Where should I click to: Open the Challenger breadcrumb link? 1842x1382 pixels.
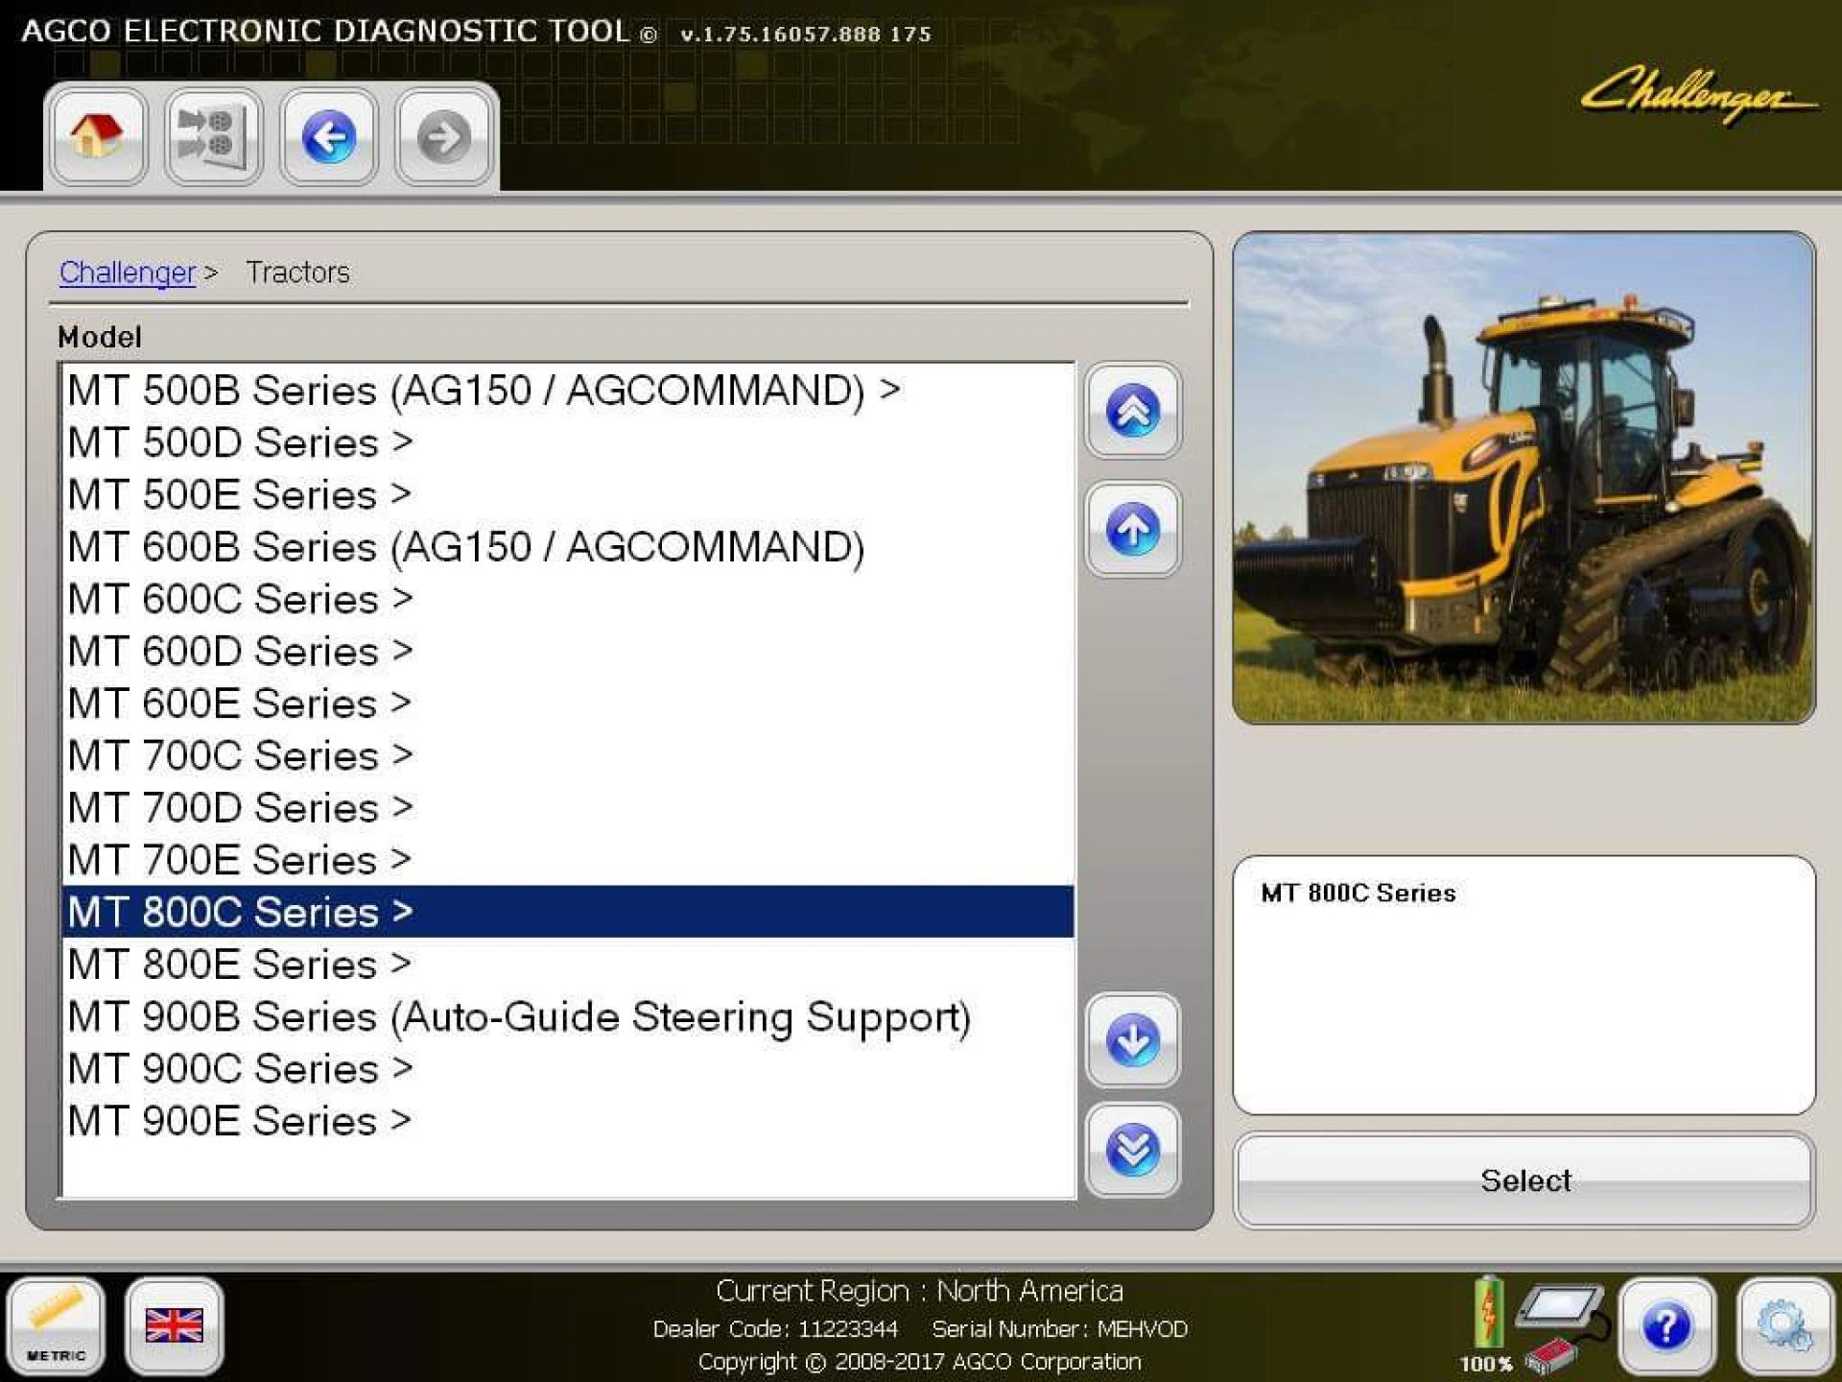[x=127, y=272]
